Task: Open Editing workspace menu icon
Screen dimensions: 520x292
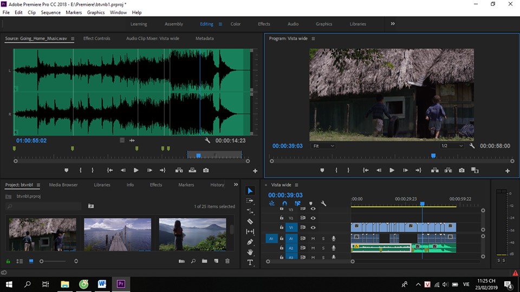Action: coord(220,24)
